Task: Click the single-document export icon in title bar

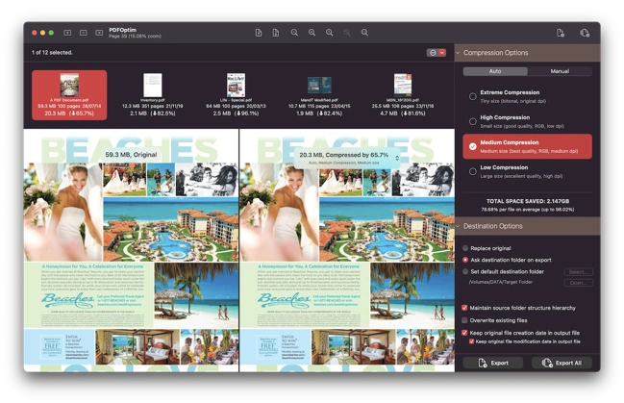Action: [561, 33]
